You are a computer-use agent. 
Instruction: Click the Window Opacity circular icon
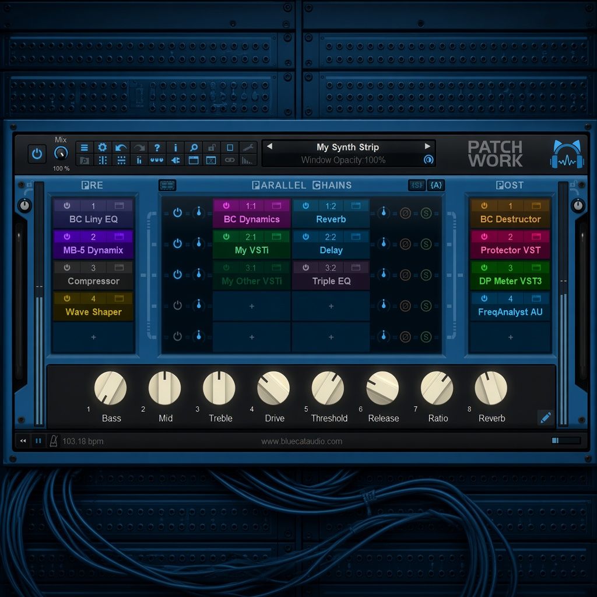click(429, 160)
